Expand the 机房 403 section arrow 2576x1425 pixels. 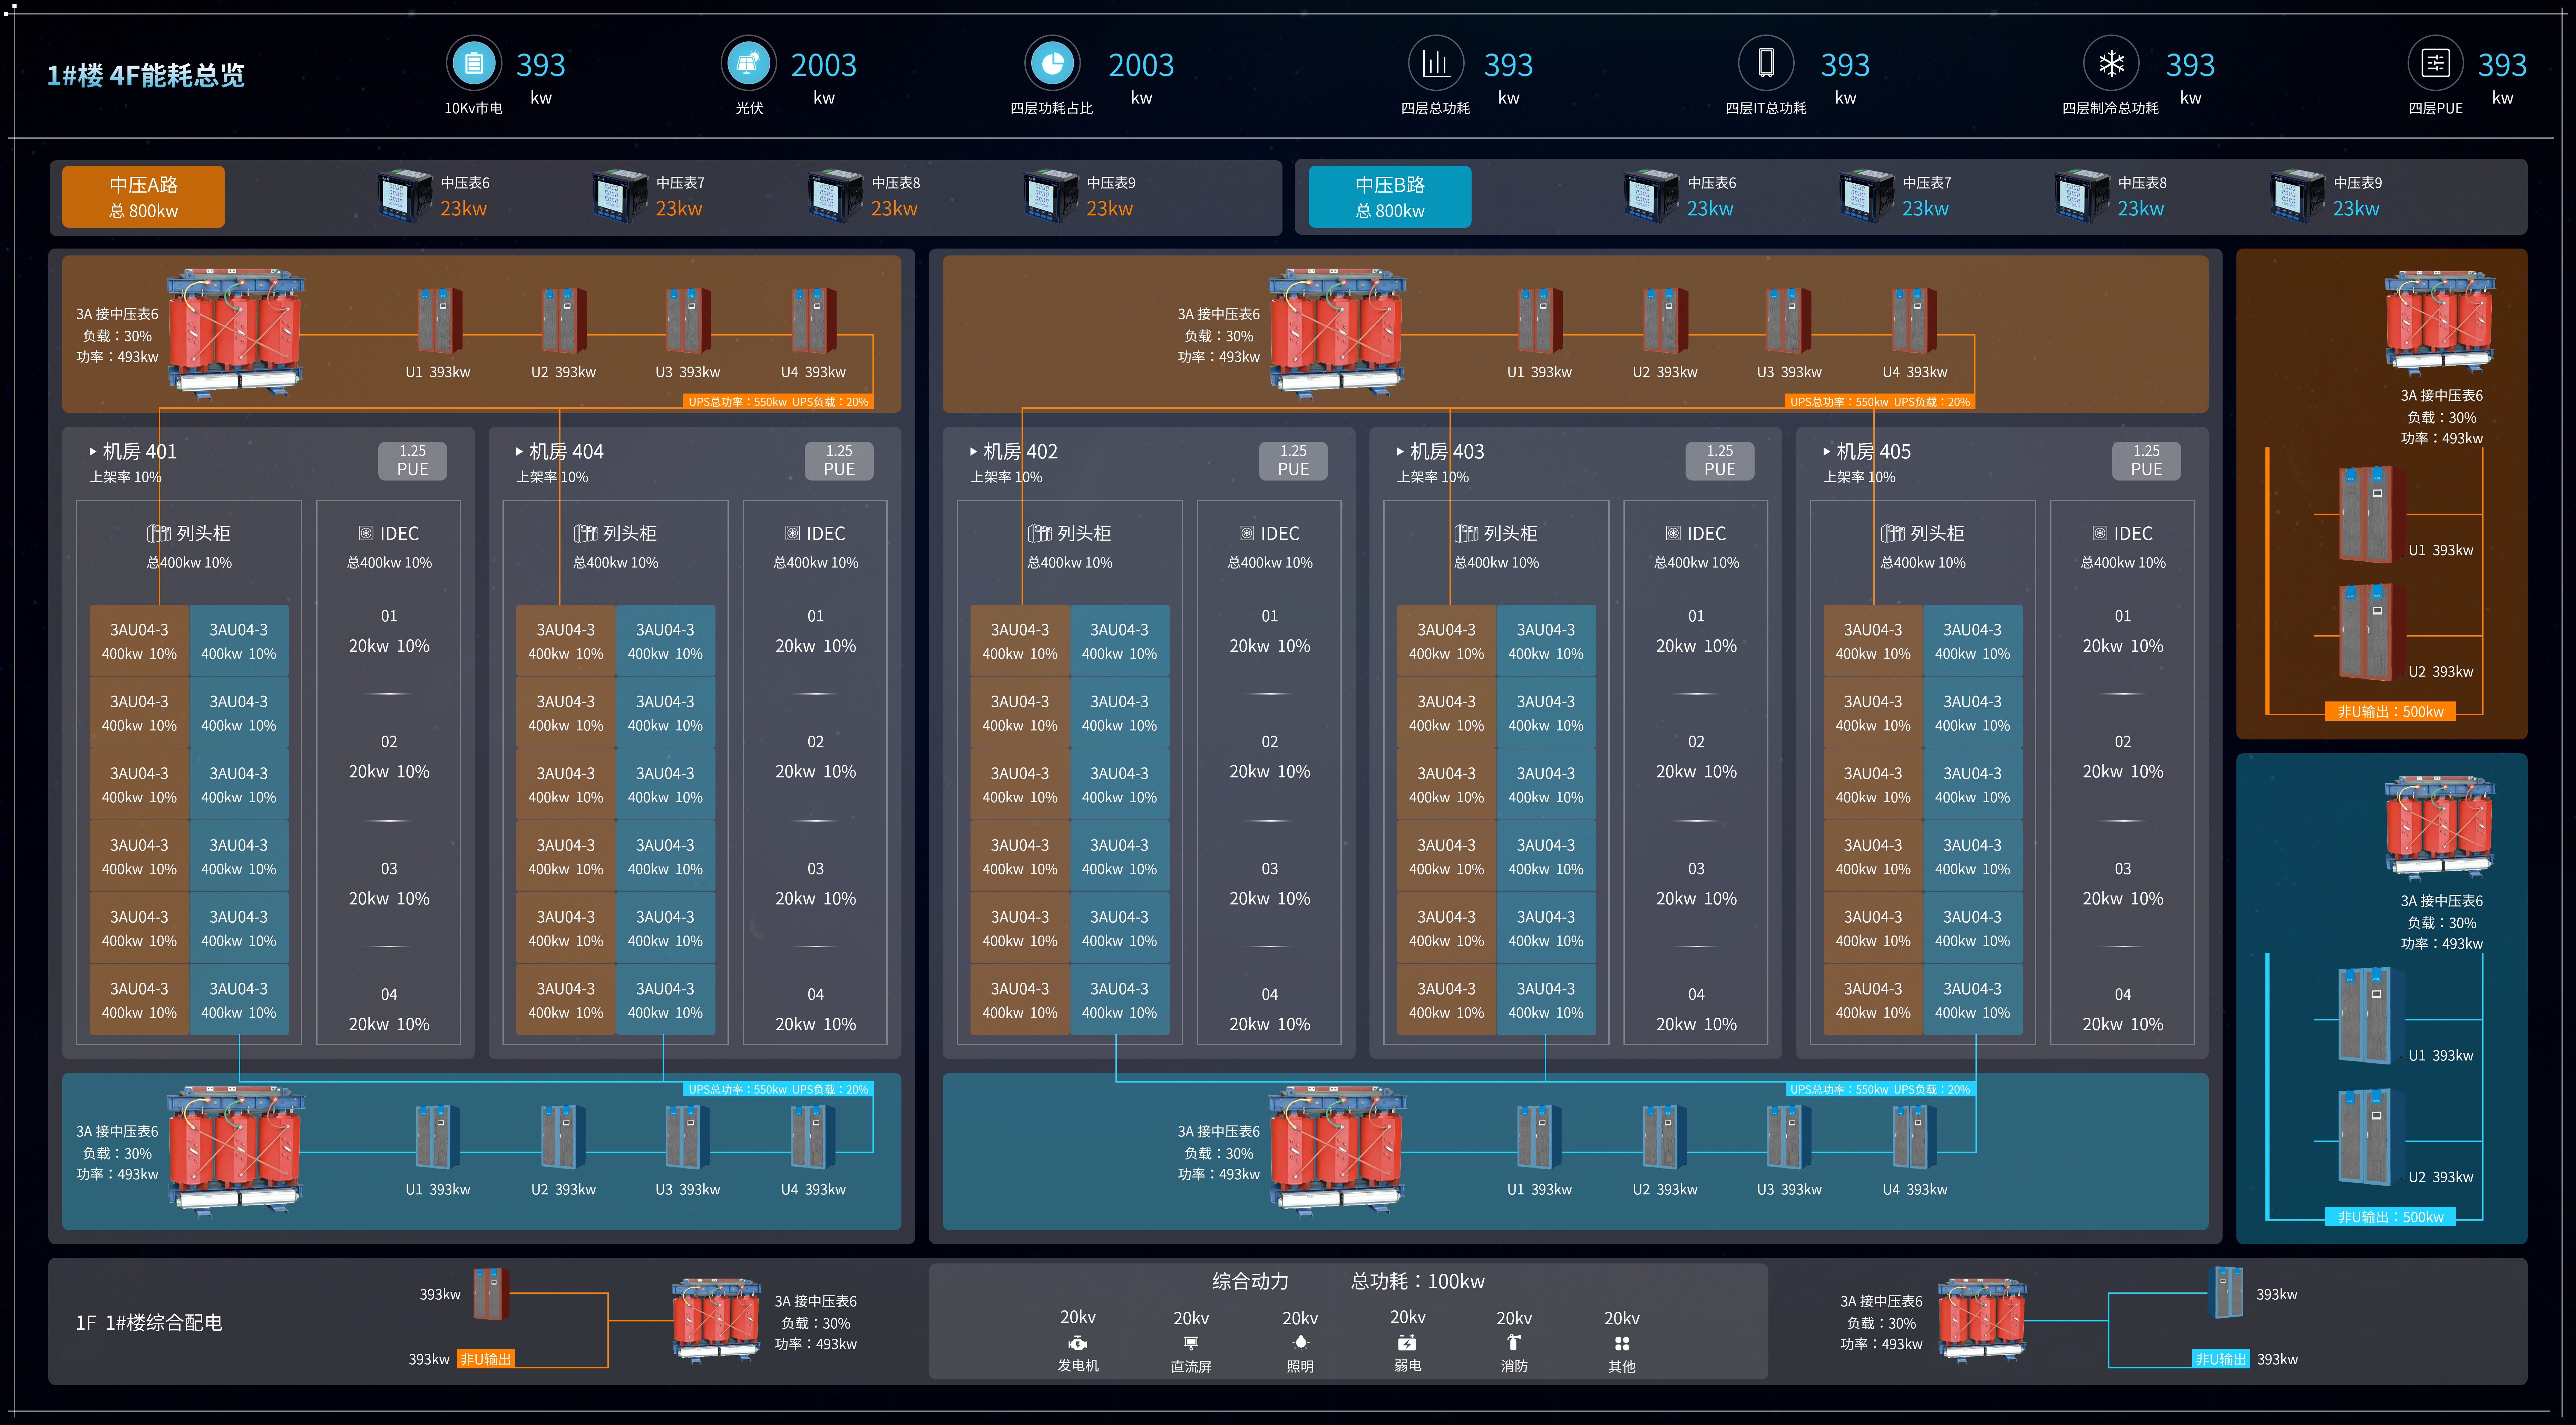click(x=1400, y=452)
